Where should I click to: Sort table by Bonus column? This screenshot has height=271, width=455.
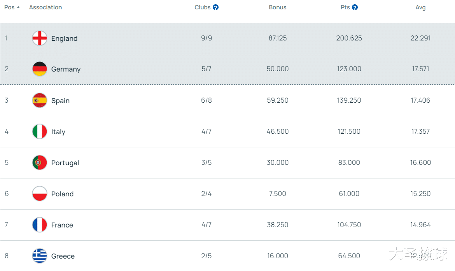277,7
